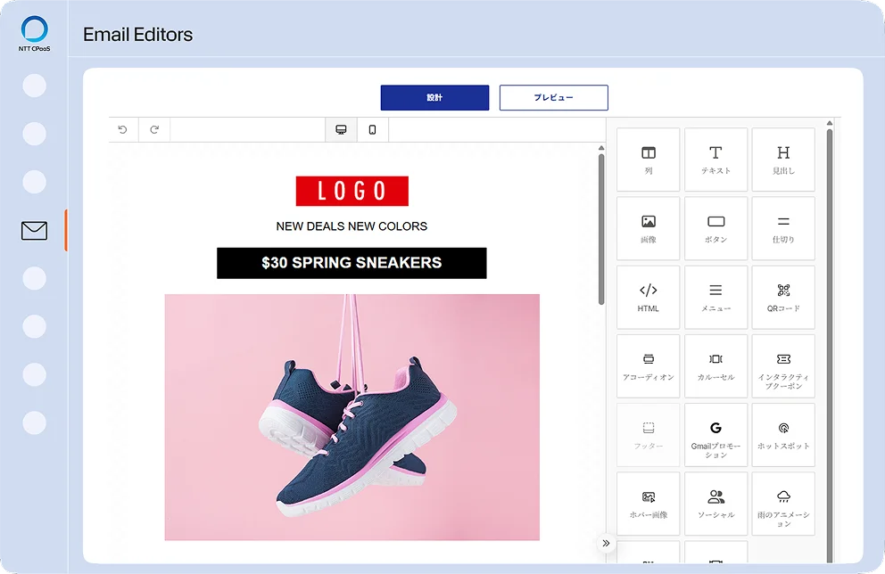The width and height of the screenshot is (885, 574).
Task: Select the ソーシャル social block
Action: click(x=715, y=504)
